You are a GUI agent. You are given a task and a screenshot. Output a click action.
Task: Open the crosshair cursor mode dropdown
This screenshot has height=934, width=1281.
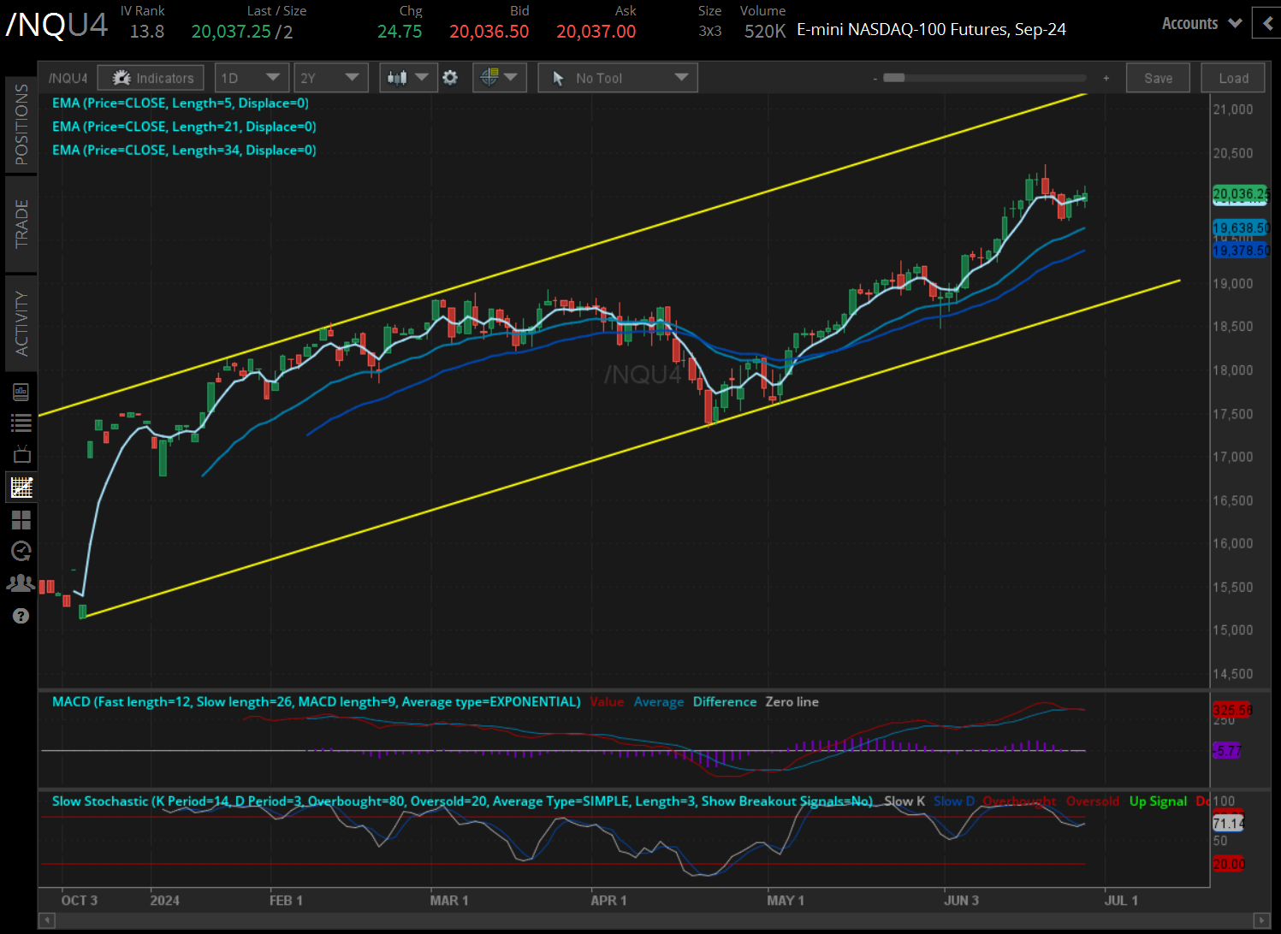point(500,78)
